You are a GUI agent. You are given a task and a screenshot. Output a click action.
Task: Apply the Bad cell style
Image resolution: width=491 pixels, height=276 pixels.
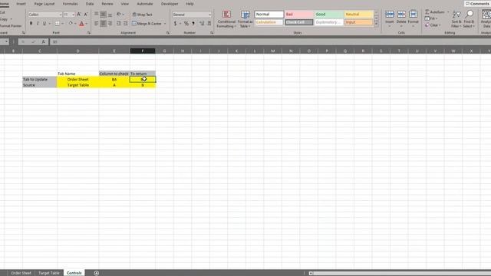tap(298, 15)
